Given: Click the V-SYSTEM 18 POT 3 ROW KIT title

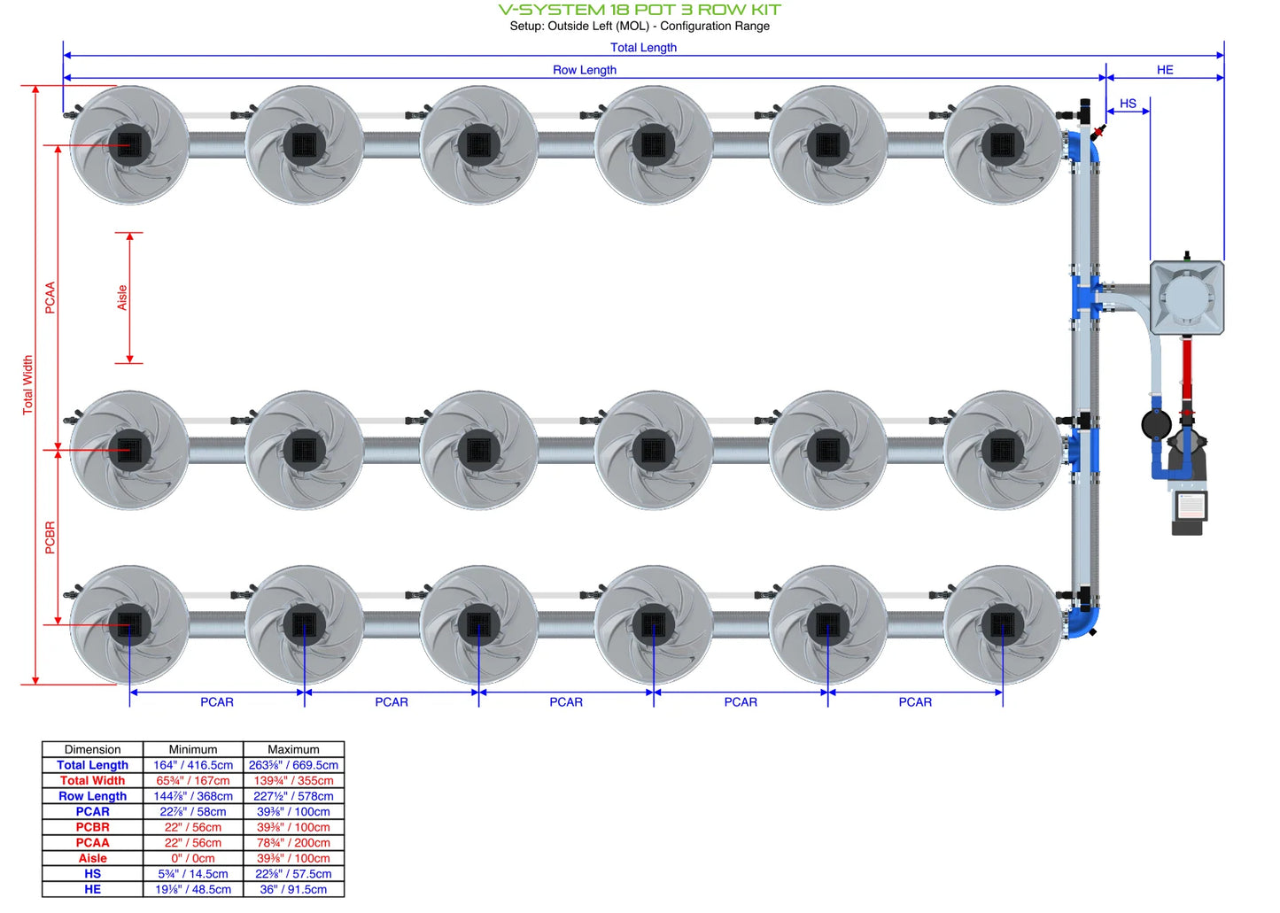Looking at the screenshot, I should pos(640,10).
